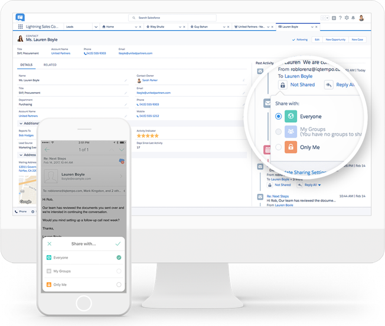385x326 pixels.
Task: Click the Bob Hodges Reports To link
Action: click(26, 135)
